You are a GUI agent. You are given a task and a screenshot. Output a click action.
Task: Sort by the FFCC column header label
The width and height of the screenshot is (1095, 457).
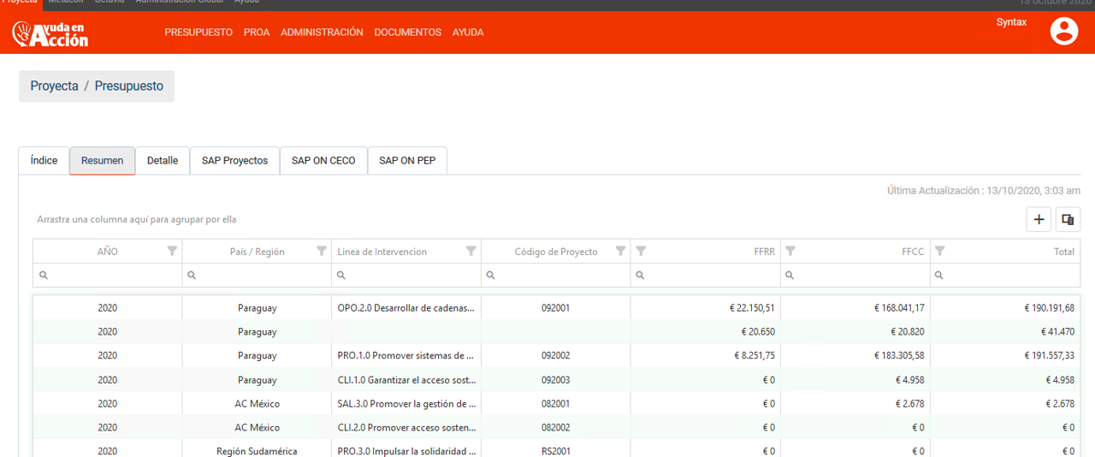coord(913,252)
